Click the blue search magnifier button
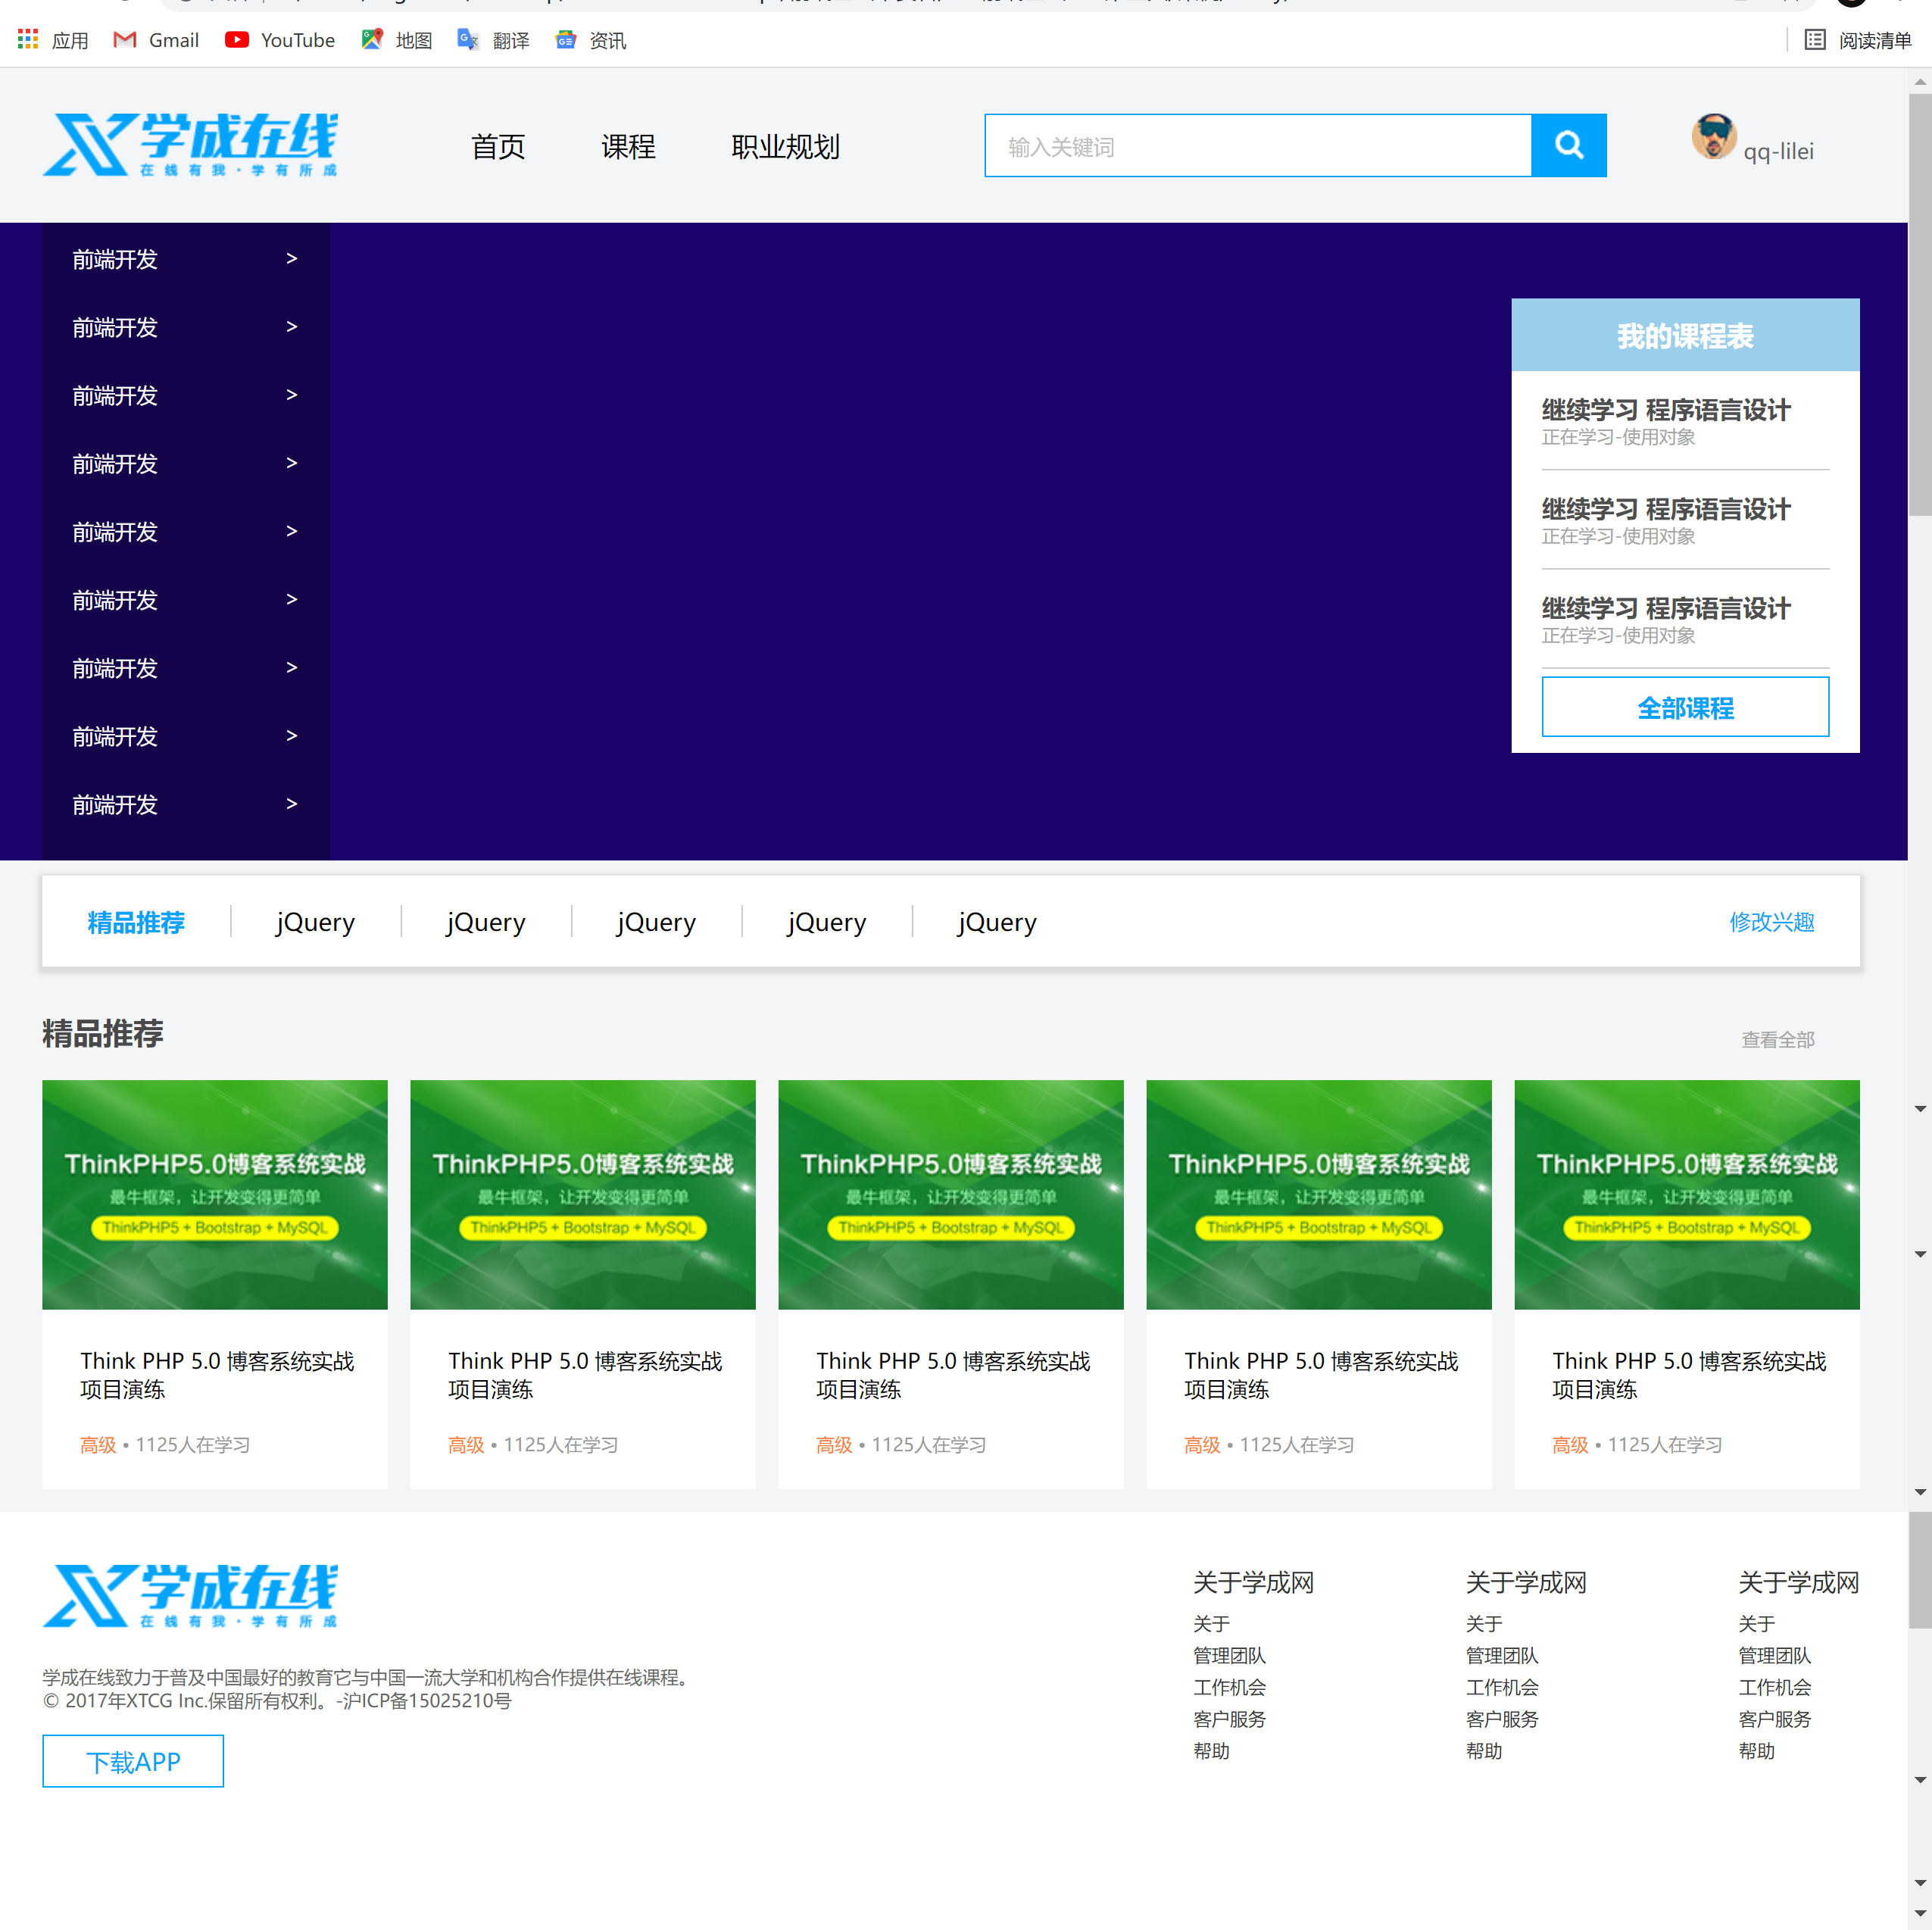The height and width of the screenshot is (1930, 1932). coord(1568,146)
